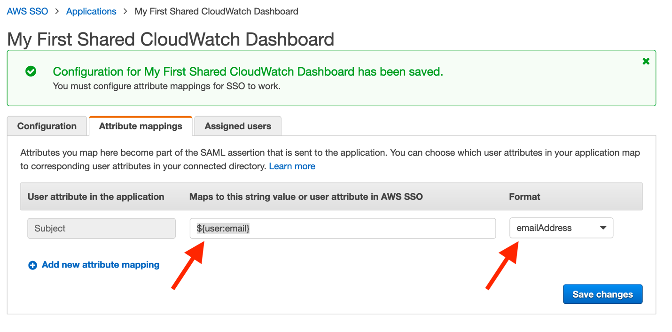Open the Assigned users tab
This screenshot has width=672, height=332.
[237, 126]
